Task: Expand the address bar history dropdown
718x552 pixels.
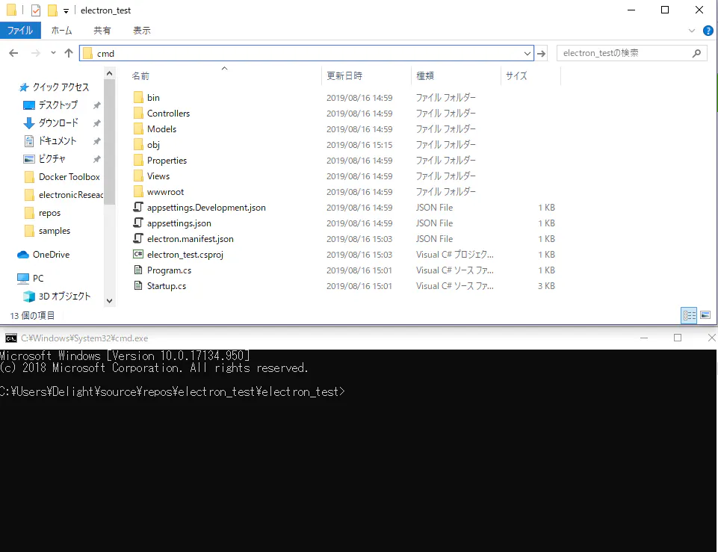Action: coord(527,54)
